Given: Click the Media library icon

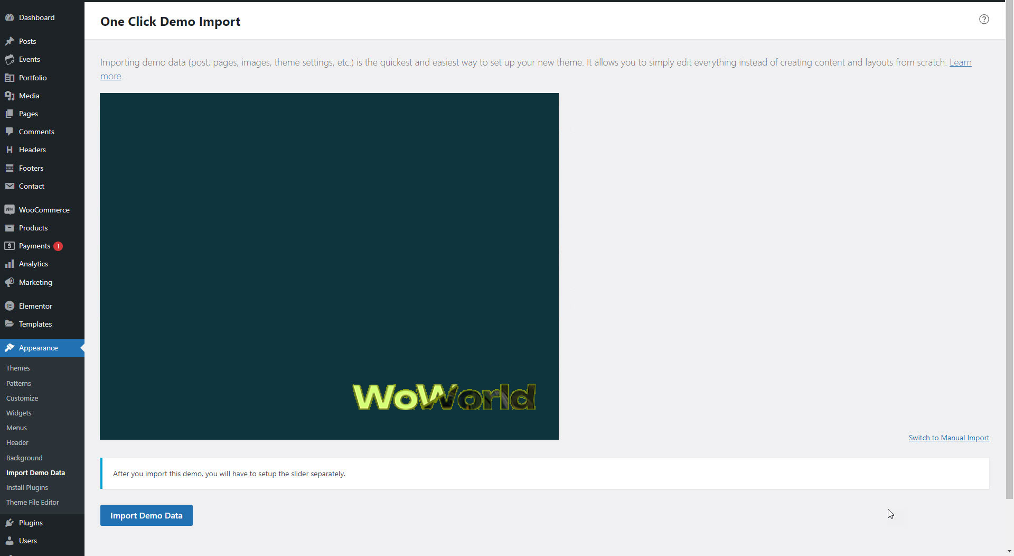Looking at the screenshot, I should [x=10, y=96].
